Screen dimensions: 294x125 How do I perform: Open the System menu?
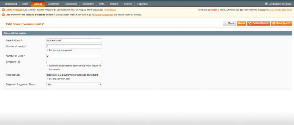(x=128, y=4)
